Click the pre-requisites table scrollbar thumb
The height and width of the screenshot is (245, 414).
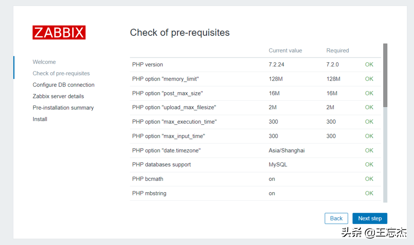385,75
